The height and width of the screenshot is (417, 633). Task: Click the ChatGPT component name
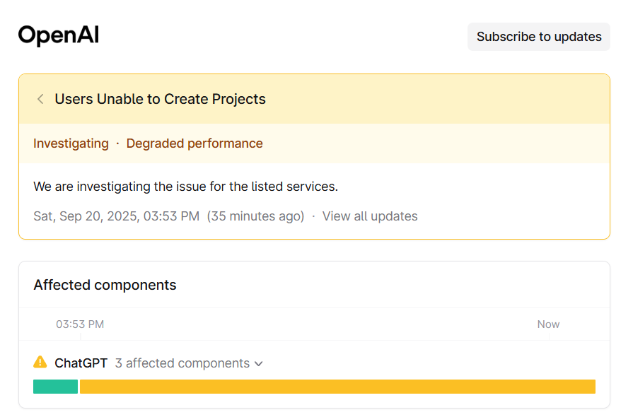(x=81, y=363)
